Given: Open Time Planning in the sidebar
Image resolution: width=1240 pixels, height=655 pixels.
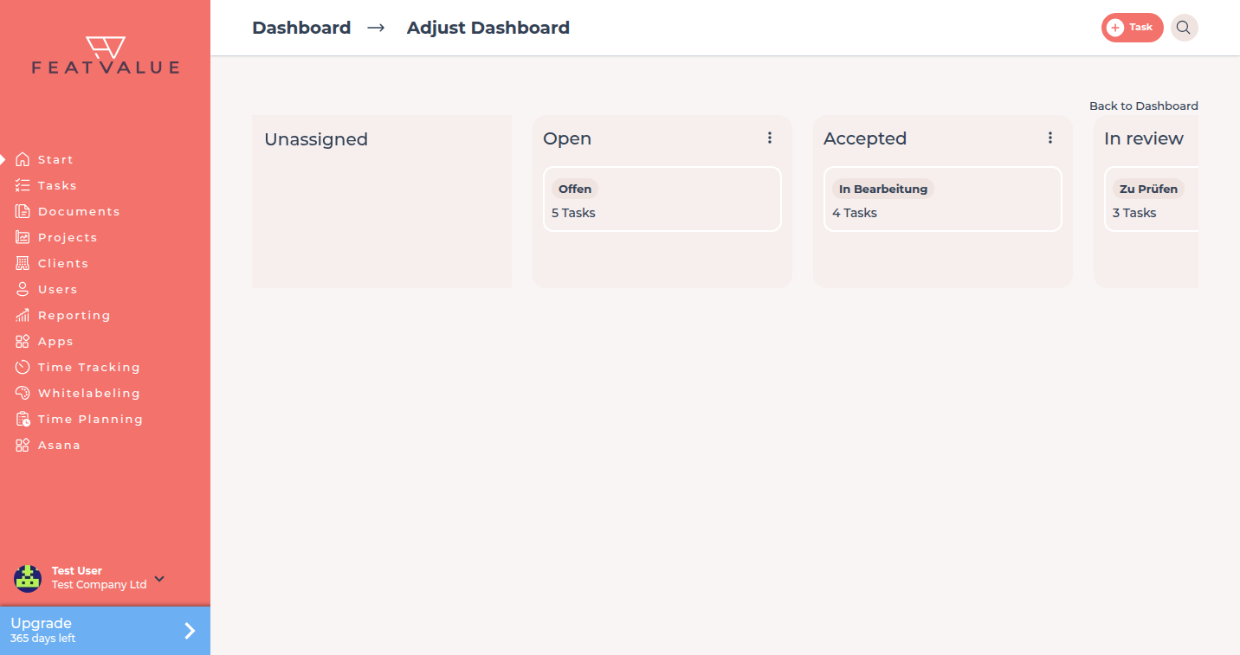Looking at the screenshot, I should (x=91, y=419).
